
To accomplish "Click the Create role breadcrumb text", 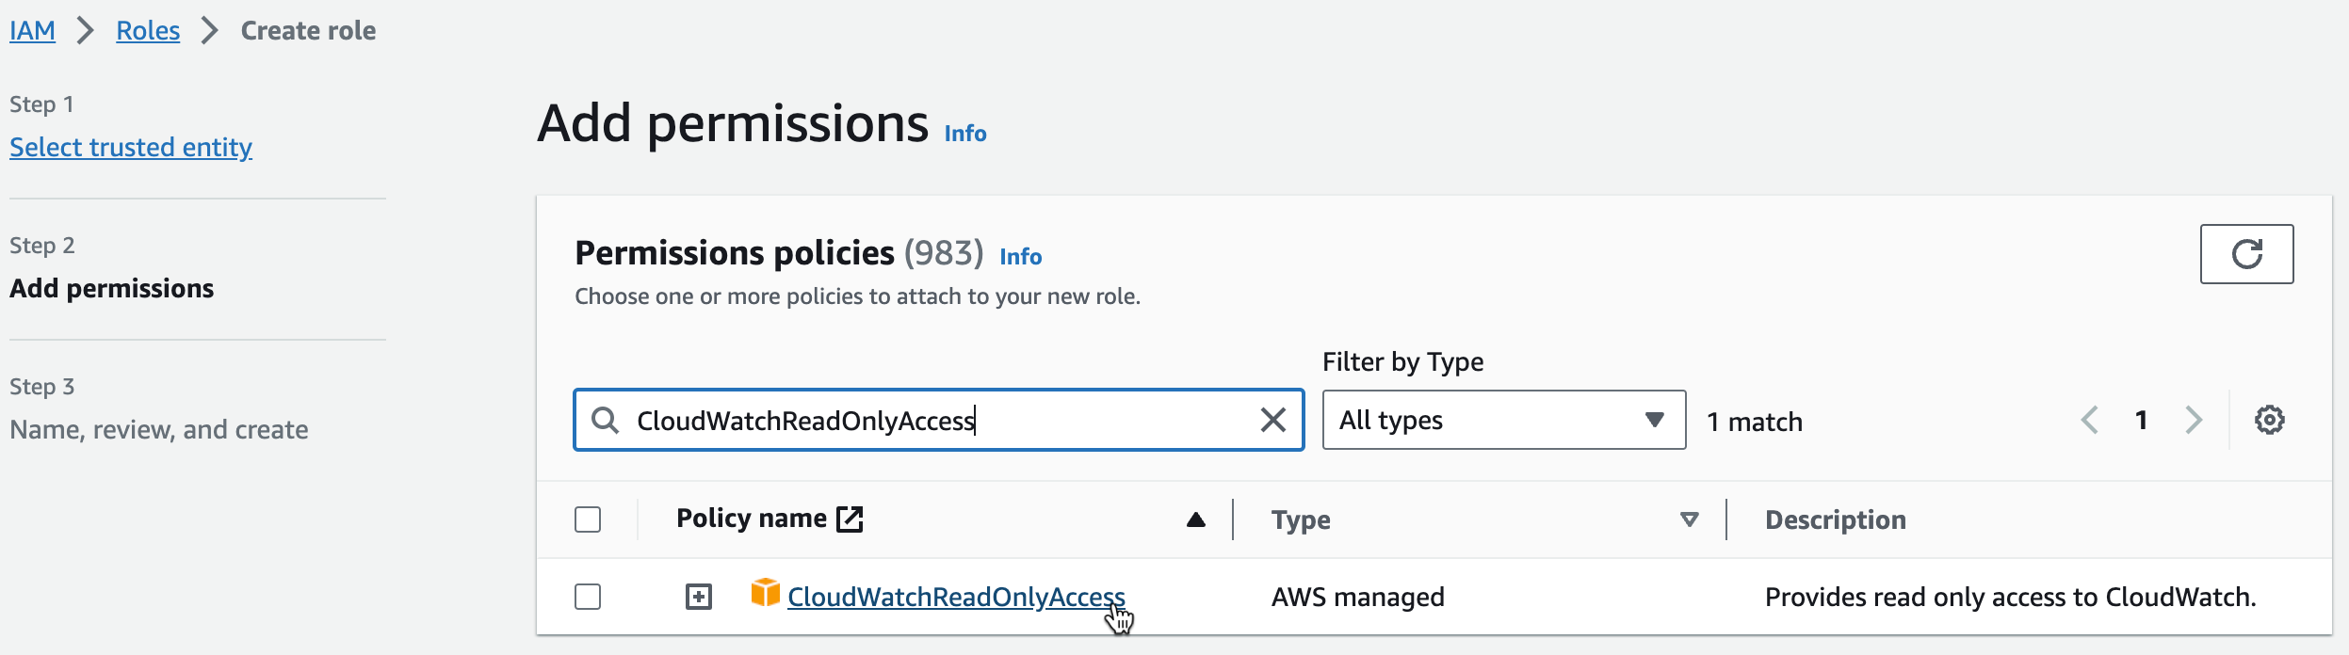I will coord(309,31).
